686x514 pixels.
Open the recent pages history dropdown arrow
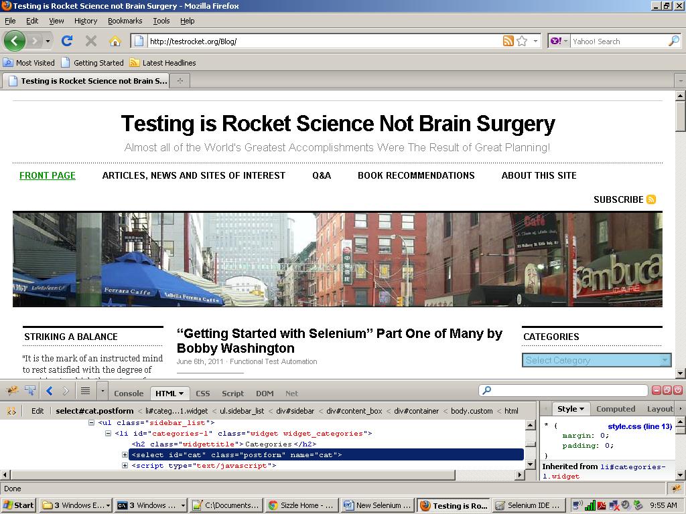48,41
